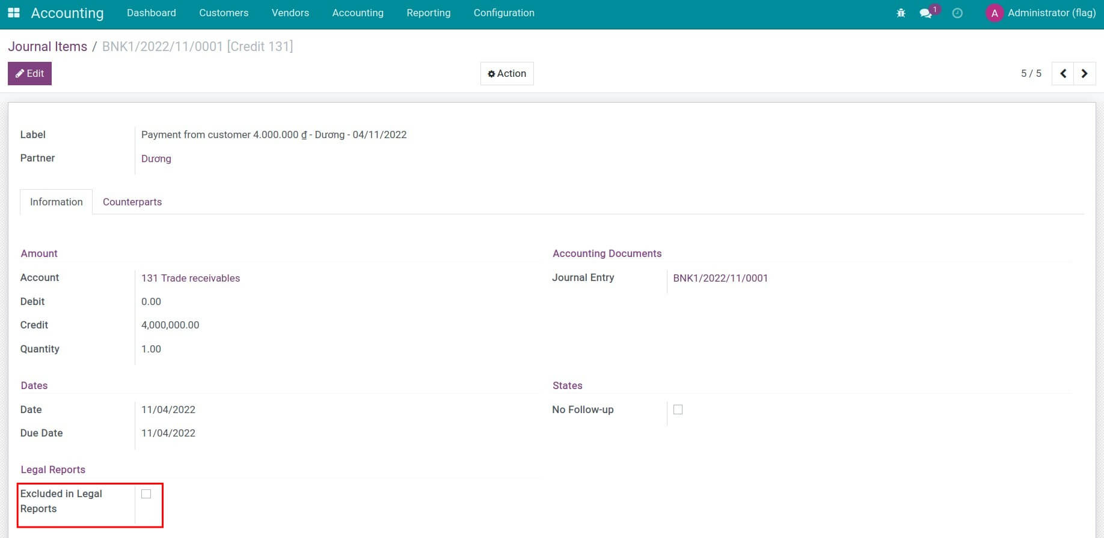The image size is (1104, 538).
Task: Open the 131 Trade receivables account link
Action: (x=191, y=278)
